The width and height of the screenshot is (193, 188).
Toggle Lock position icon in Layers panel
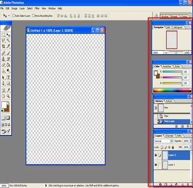click(x=169, y=147)
